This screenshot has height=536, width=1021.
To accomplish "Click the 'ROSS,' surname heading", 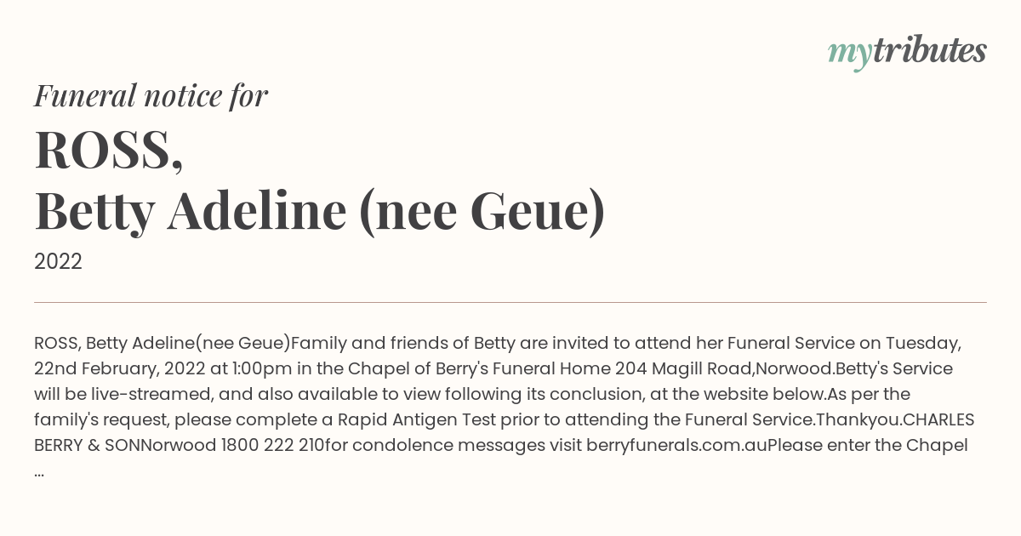I will 108,150.
